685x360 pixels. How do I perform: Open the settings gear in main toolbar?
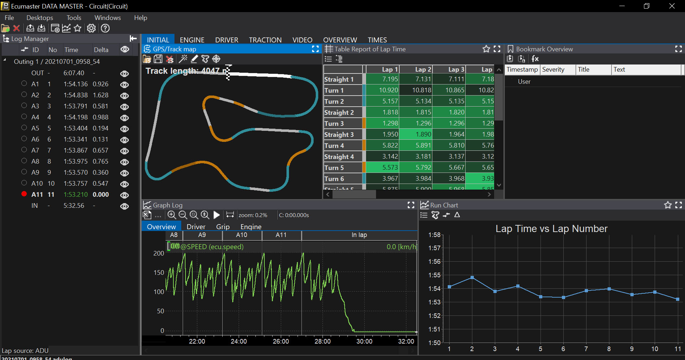91,29
